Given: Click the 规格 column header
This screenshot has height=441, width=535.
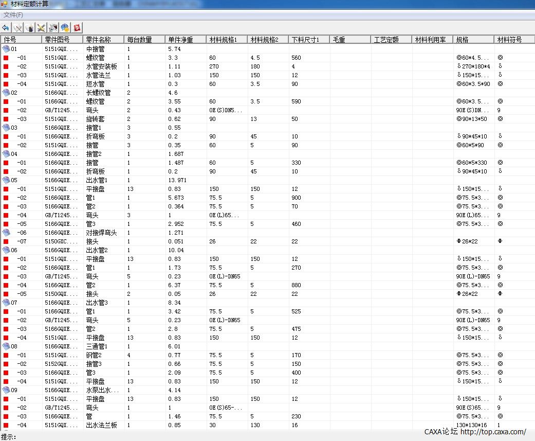Looking at the screenshot, I should click(x=473, y=40).
